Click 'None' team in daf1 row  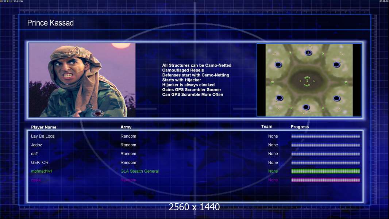pos(273,154)
